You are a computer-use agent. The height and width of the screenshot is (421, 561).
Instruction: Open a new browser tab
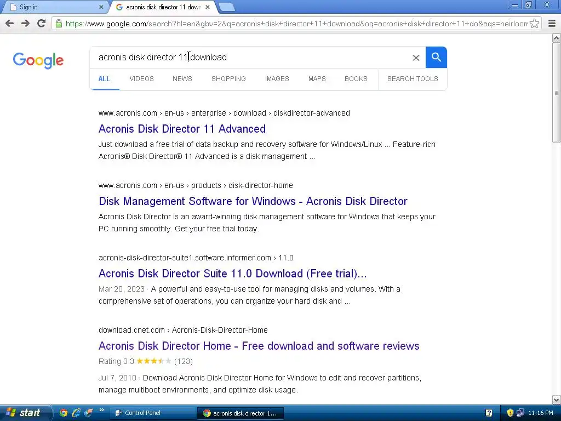(x=226, y=7)
